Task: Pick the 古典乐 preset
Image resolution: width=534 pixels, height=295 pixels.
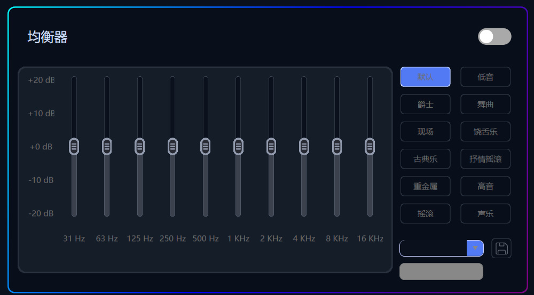Action: pyautogui.click(x=426, y=159)
